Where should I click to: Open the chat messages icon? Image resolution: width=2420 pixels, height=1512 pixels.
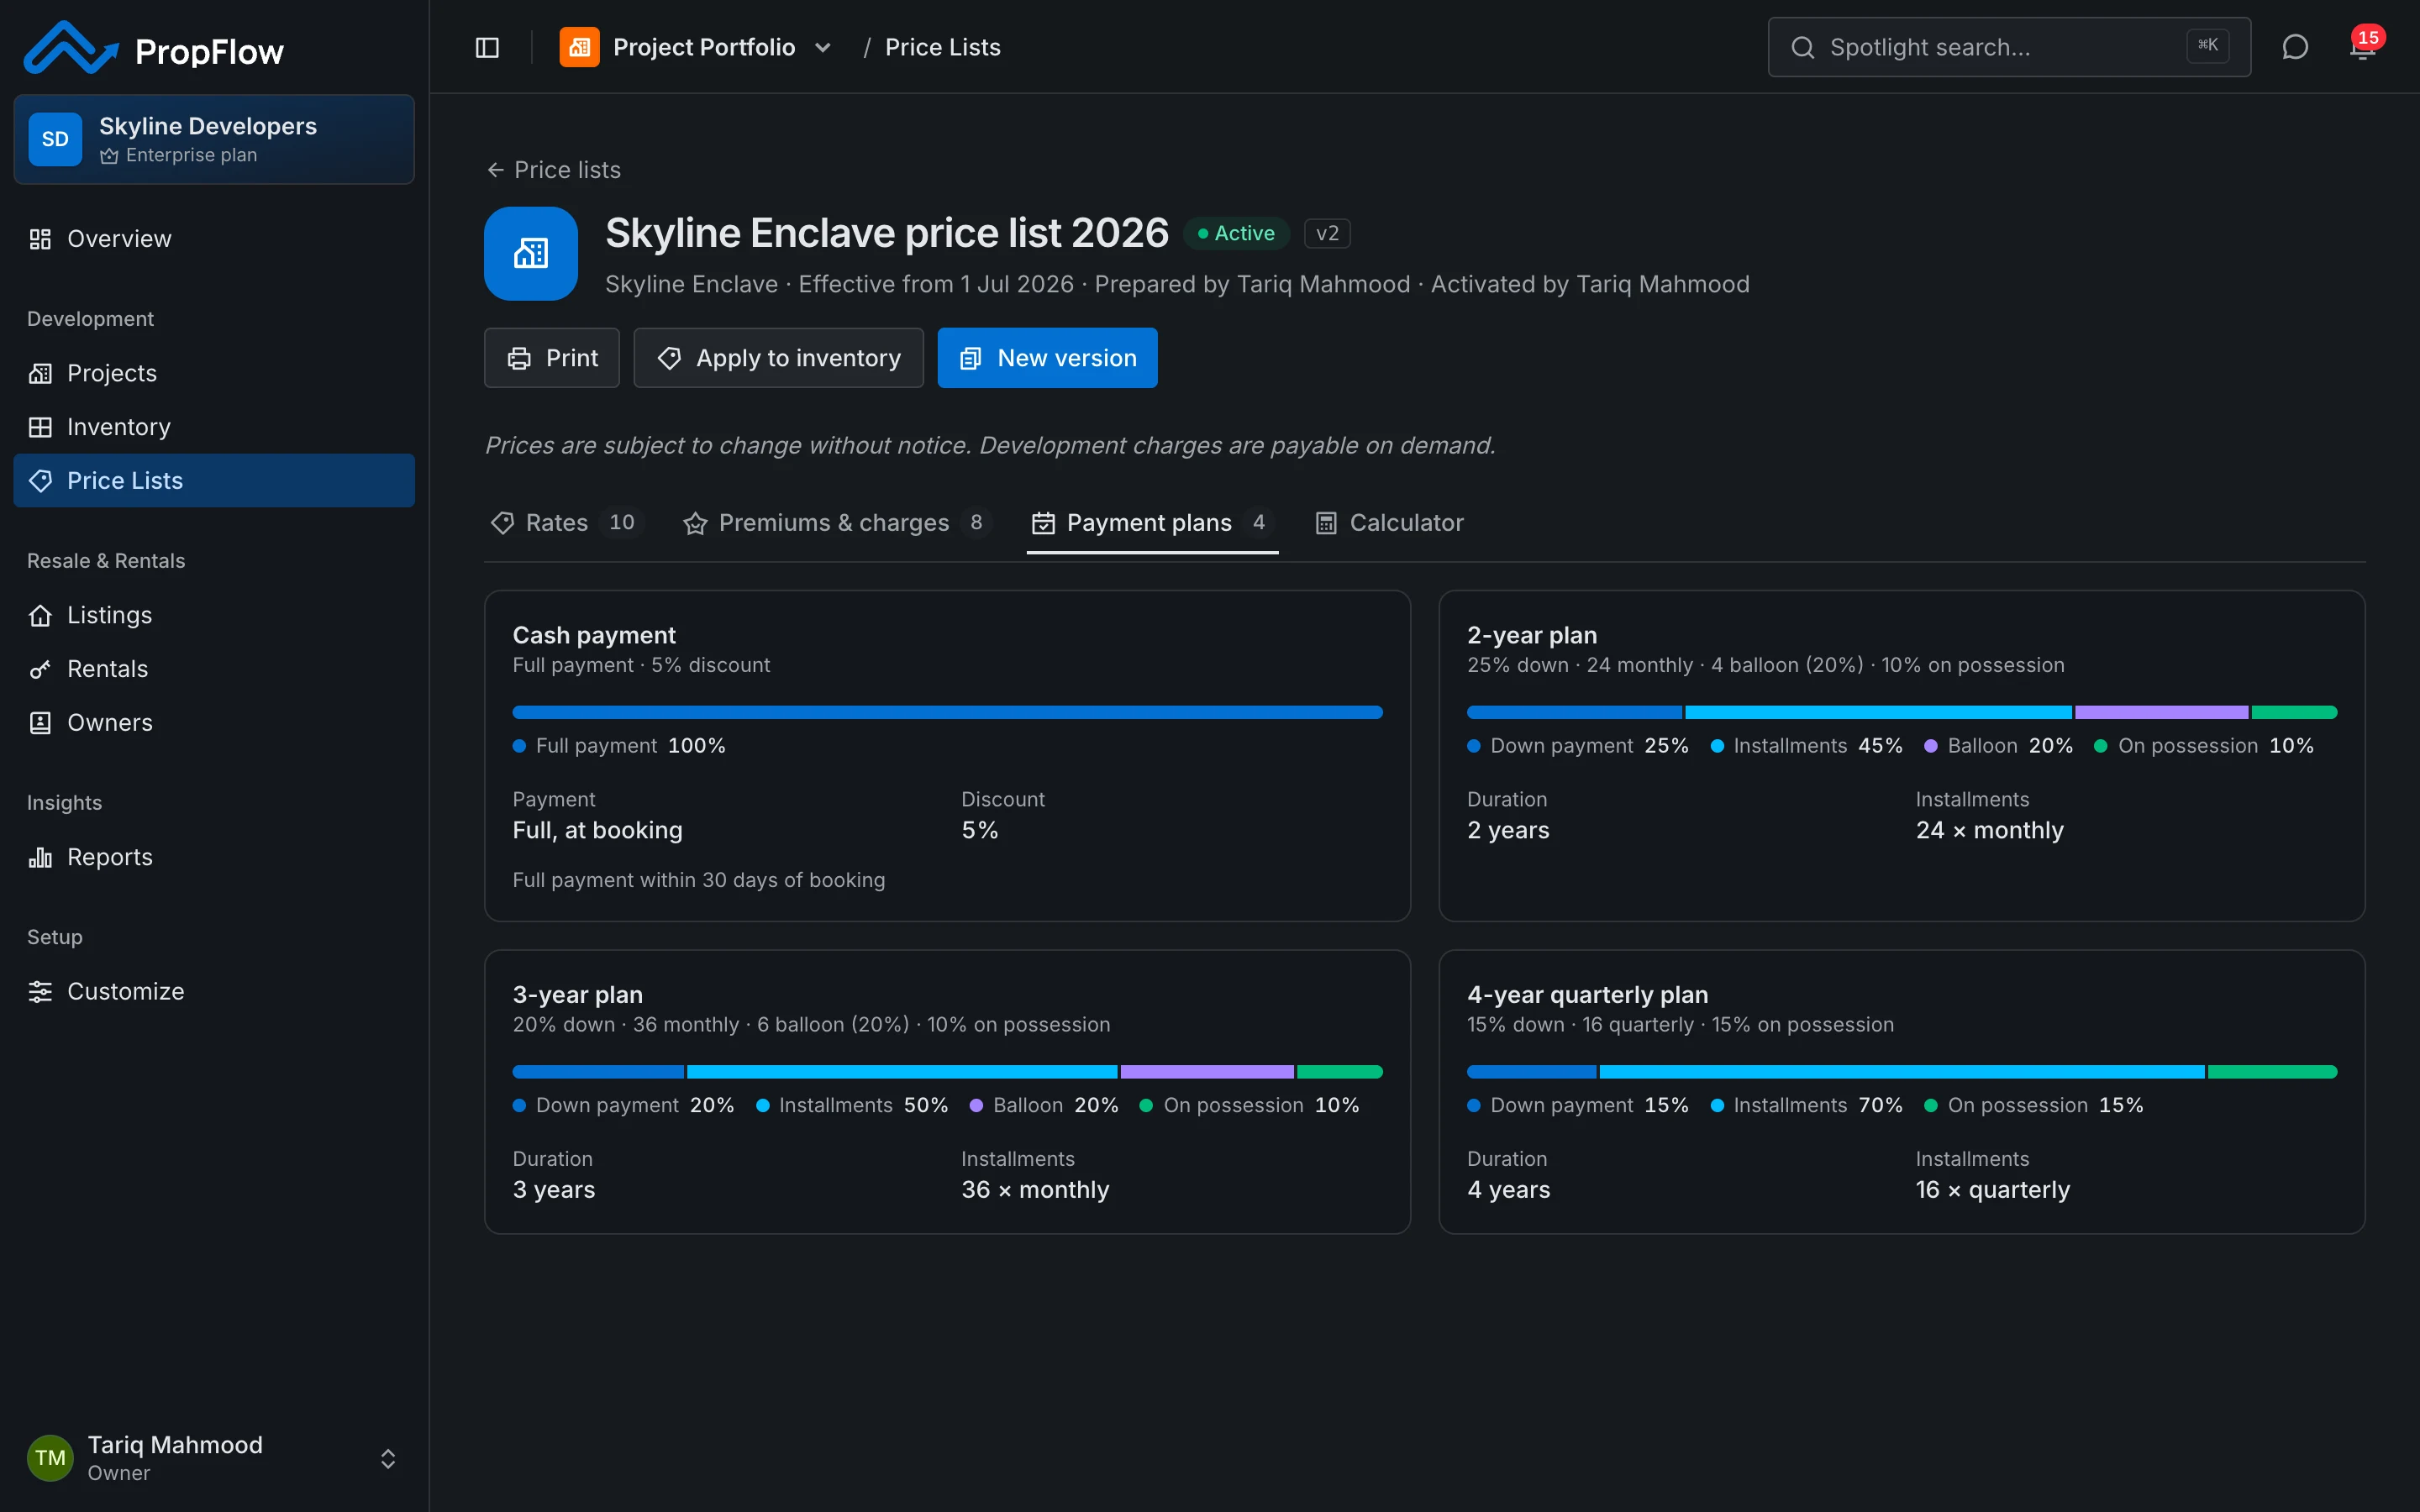point(2295,47)
